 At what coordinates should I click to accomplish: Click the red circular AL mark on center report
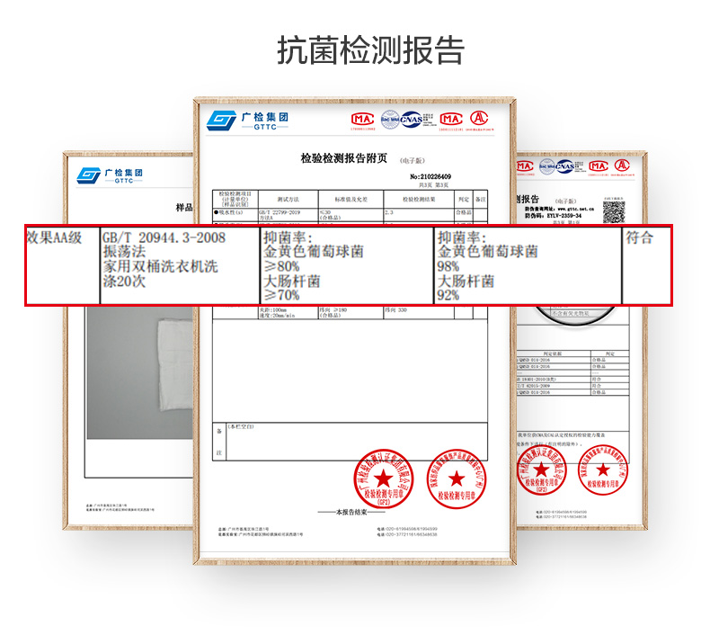(x=479, y=119)
